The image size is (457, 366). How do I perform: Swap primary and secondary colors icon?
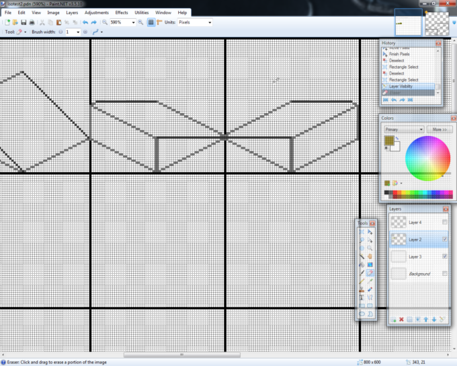(397, 138)
